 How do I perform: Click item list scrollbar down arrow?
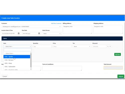pyautogui.click(x=31, y=69)
